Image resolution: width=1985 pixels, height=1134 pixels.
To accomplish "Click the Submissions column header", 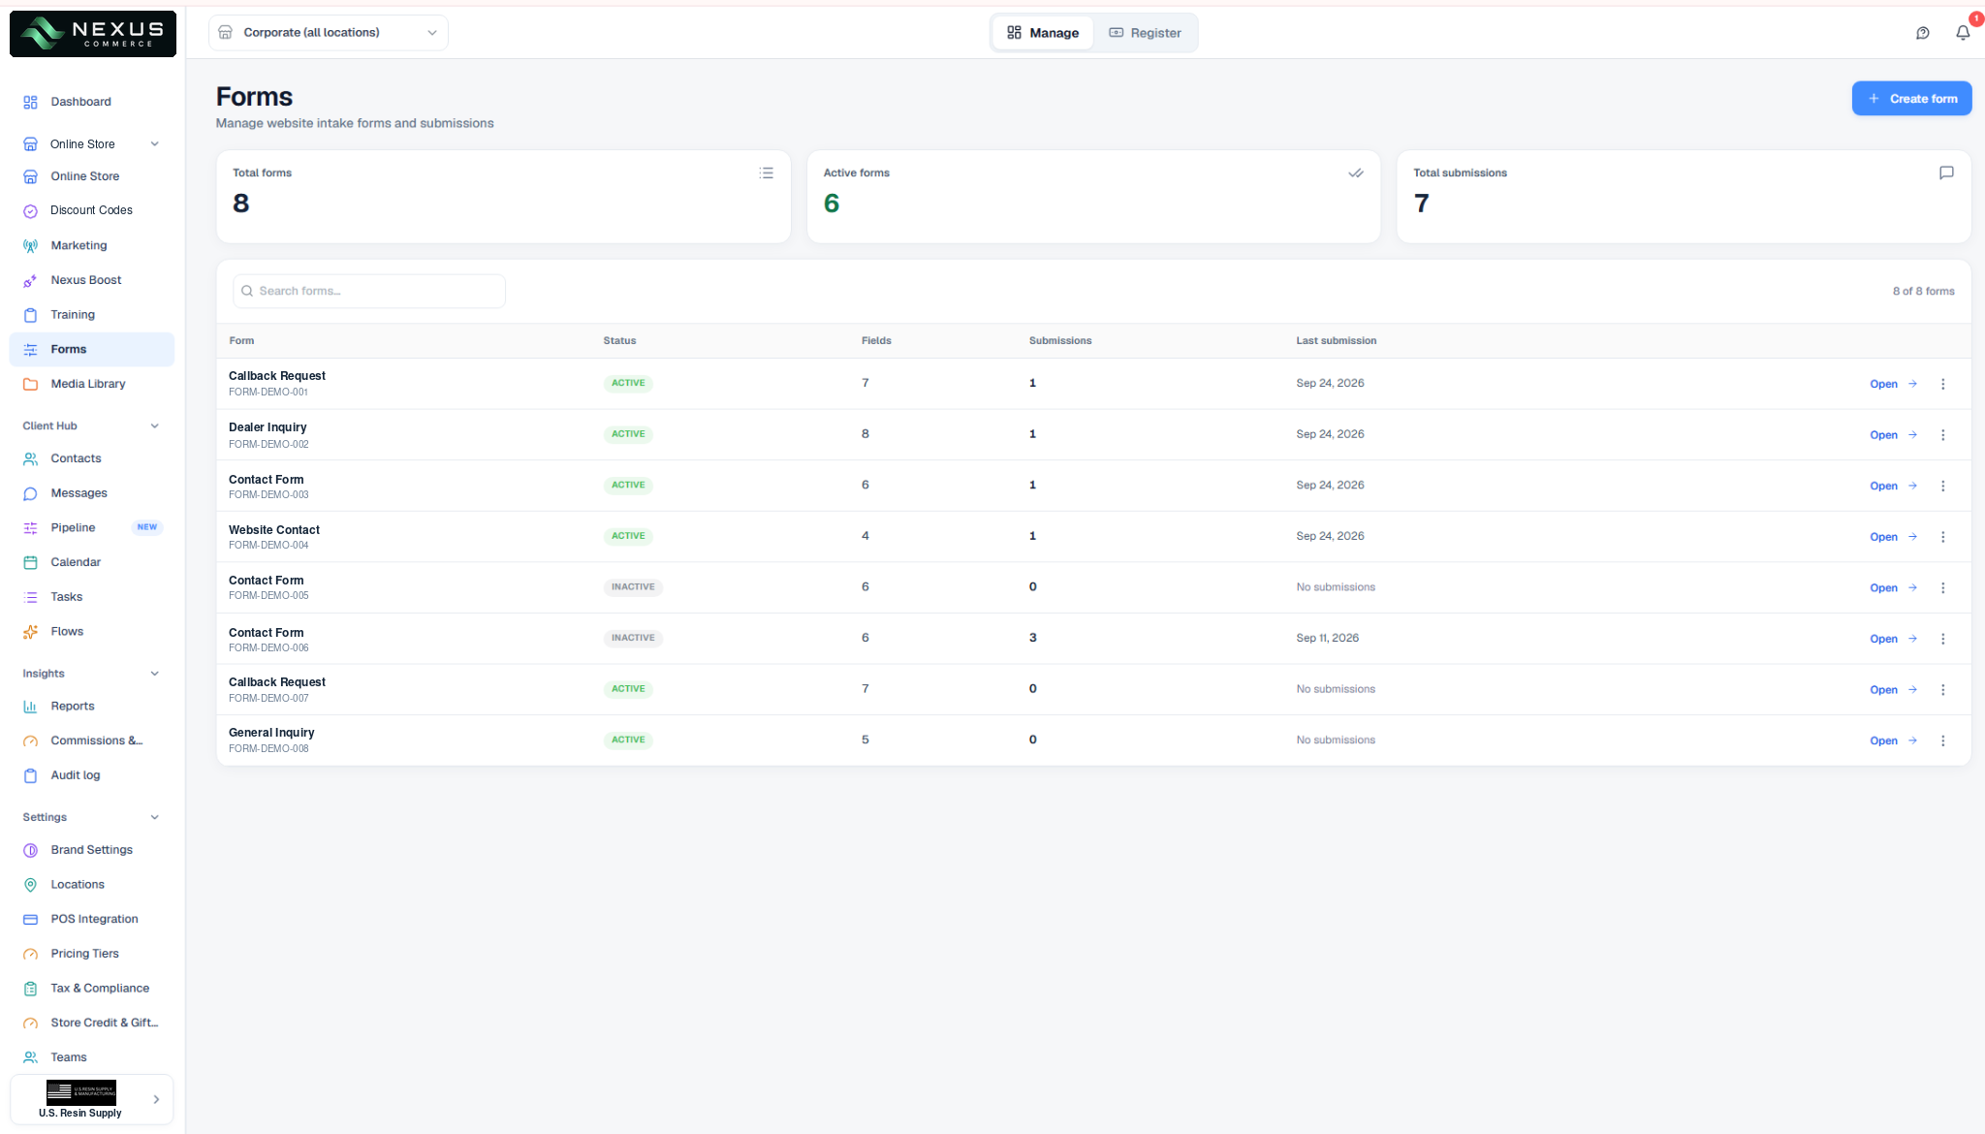I will 1060,341.
